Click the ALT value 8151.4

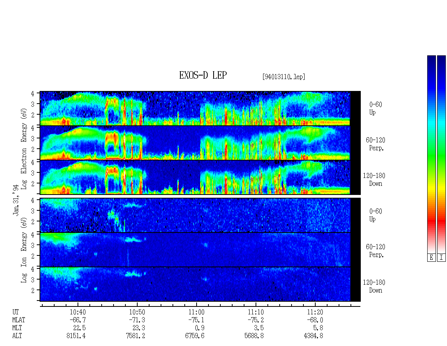[x=76, y=336]
